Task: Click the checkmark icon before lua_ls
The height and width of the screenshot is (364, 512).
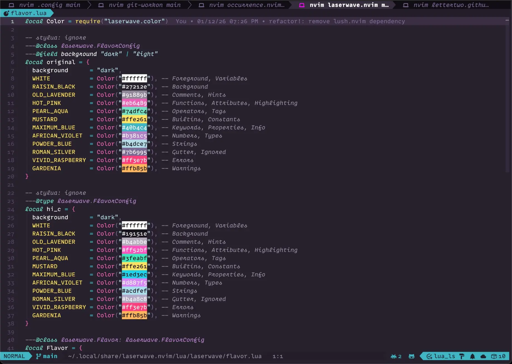Action: pos(429,356)
